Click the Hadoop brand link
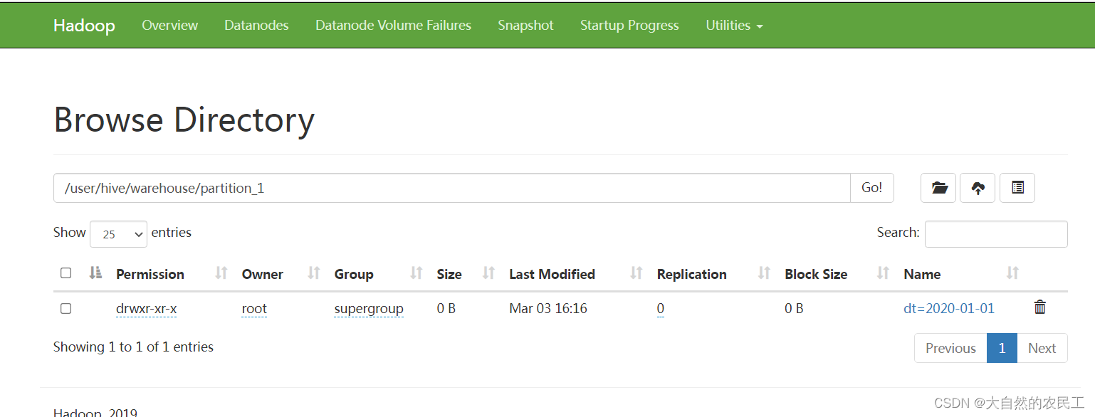Screen dimensions: 1095x417 [x=84, y=25]
